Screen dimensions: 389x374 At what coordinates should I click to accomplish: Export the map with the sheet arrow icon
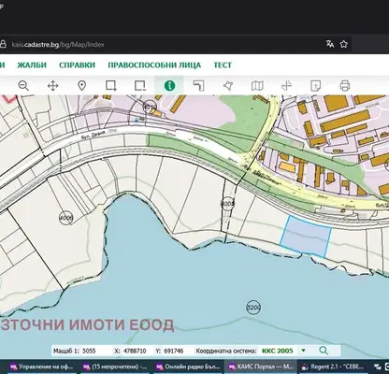(x=315, y=85)
